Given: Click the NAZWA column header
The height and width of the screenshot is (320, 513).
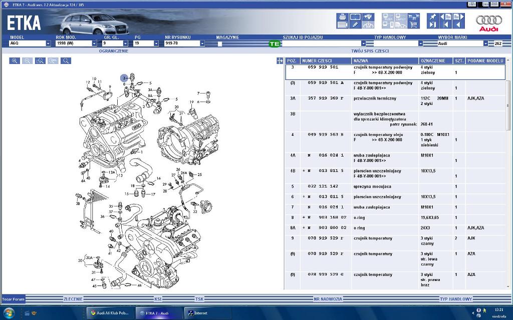Looking at the screenshot, I should pos(385,60).
